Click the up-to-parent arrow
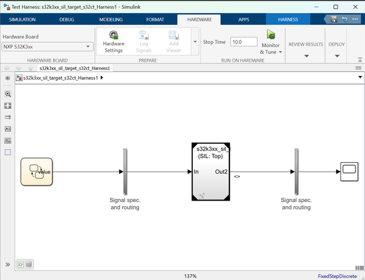The height and width of the screenshot is (280, 365). tap(30, 68)
